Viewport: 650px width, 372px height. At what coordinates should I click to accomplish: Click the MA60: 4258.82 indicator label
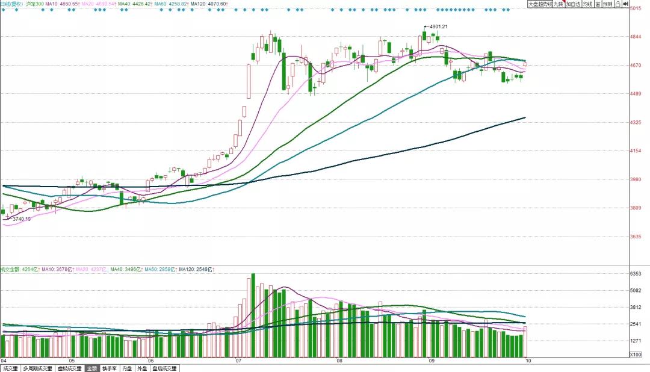172,4
